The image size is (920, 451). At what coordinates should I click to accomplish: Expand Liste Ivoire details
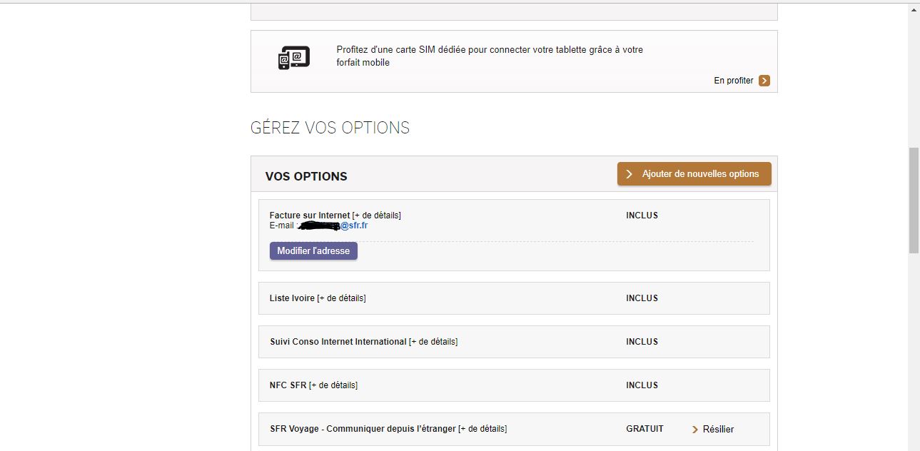341,298
